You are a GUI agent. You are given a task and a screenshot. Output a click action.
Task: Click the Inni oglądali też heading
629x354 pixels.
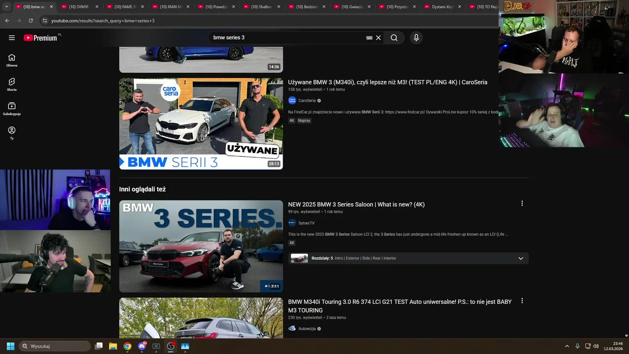point(143,189)
